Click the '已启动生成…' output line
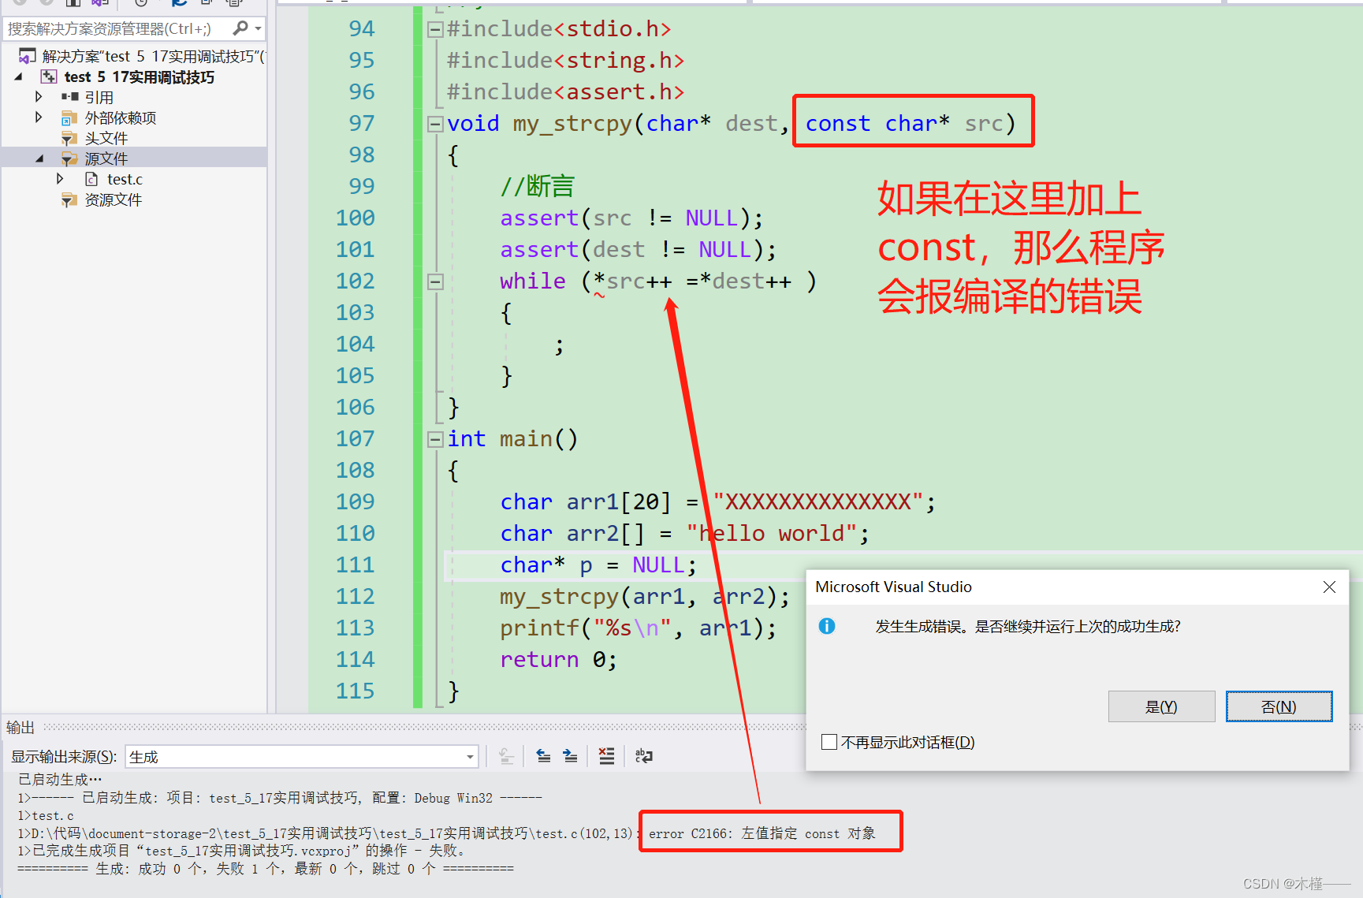This screenshot has height=898, width=1363. pyautogui.click(x=60, y=779)
